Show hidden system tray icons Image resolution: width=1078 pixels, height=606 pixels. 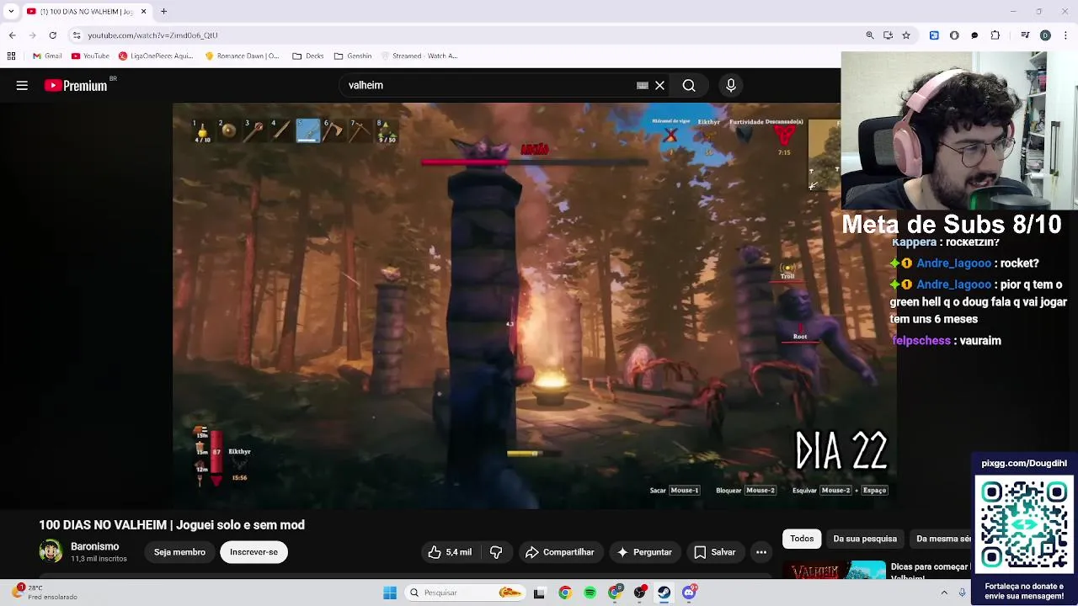coord(944,593)
